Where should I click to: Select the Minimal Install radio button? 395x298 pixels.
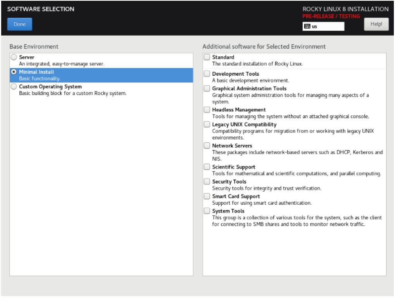tap(14, 72)
